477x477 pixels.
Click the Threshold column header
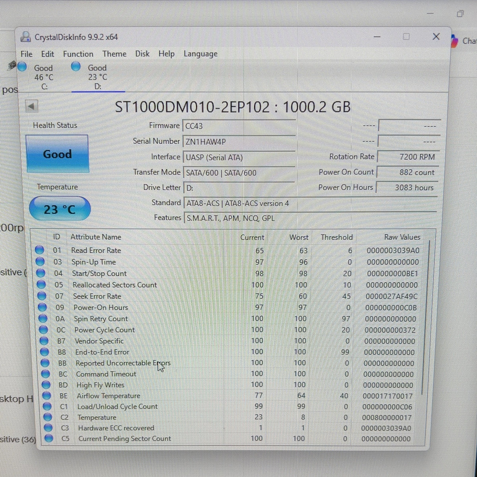(337, 237)
